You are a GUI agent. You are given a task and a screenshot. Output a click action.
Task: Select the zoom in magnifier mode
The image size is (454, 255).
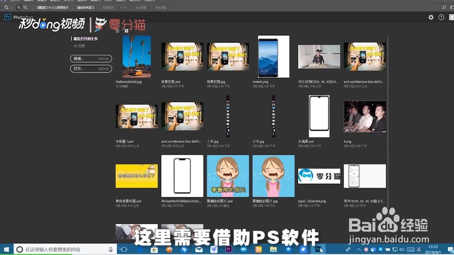click(19, 8)
